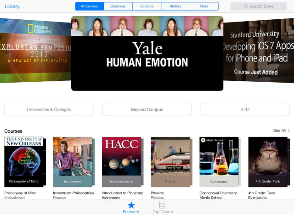Open Conceptual Chemistry Menlo School cover
The height and width of the screenshot is (215, 294).
[x=220, y=162]
